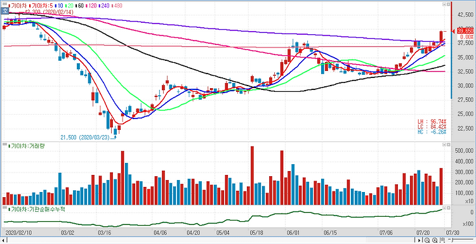Click the 21,500 (2020/03/23) low label
The height and width of the screenshot is (244, 476).
[84, 138]
